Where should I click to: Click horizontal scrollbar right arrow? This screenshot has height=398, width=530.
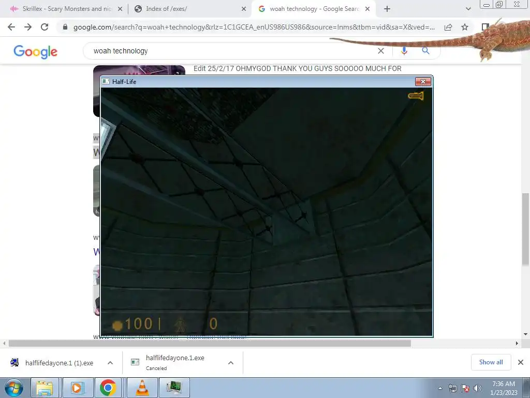coord(517,343)
